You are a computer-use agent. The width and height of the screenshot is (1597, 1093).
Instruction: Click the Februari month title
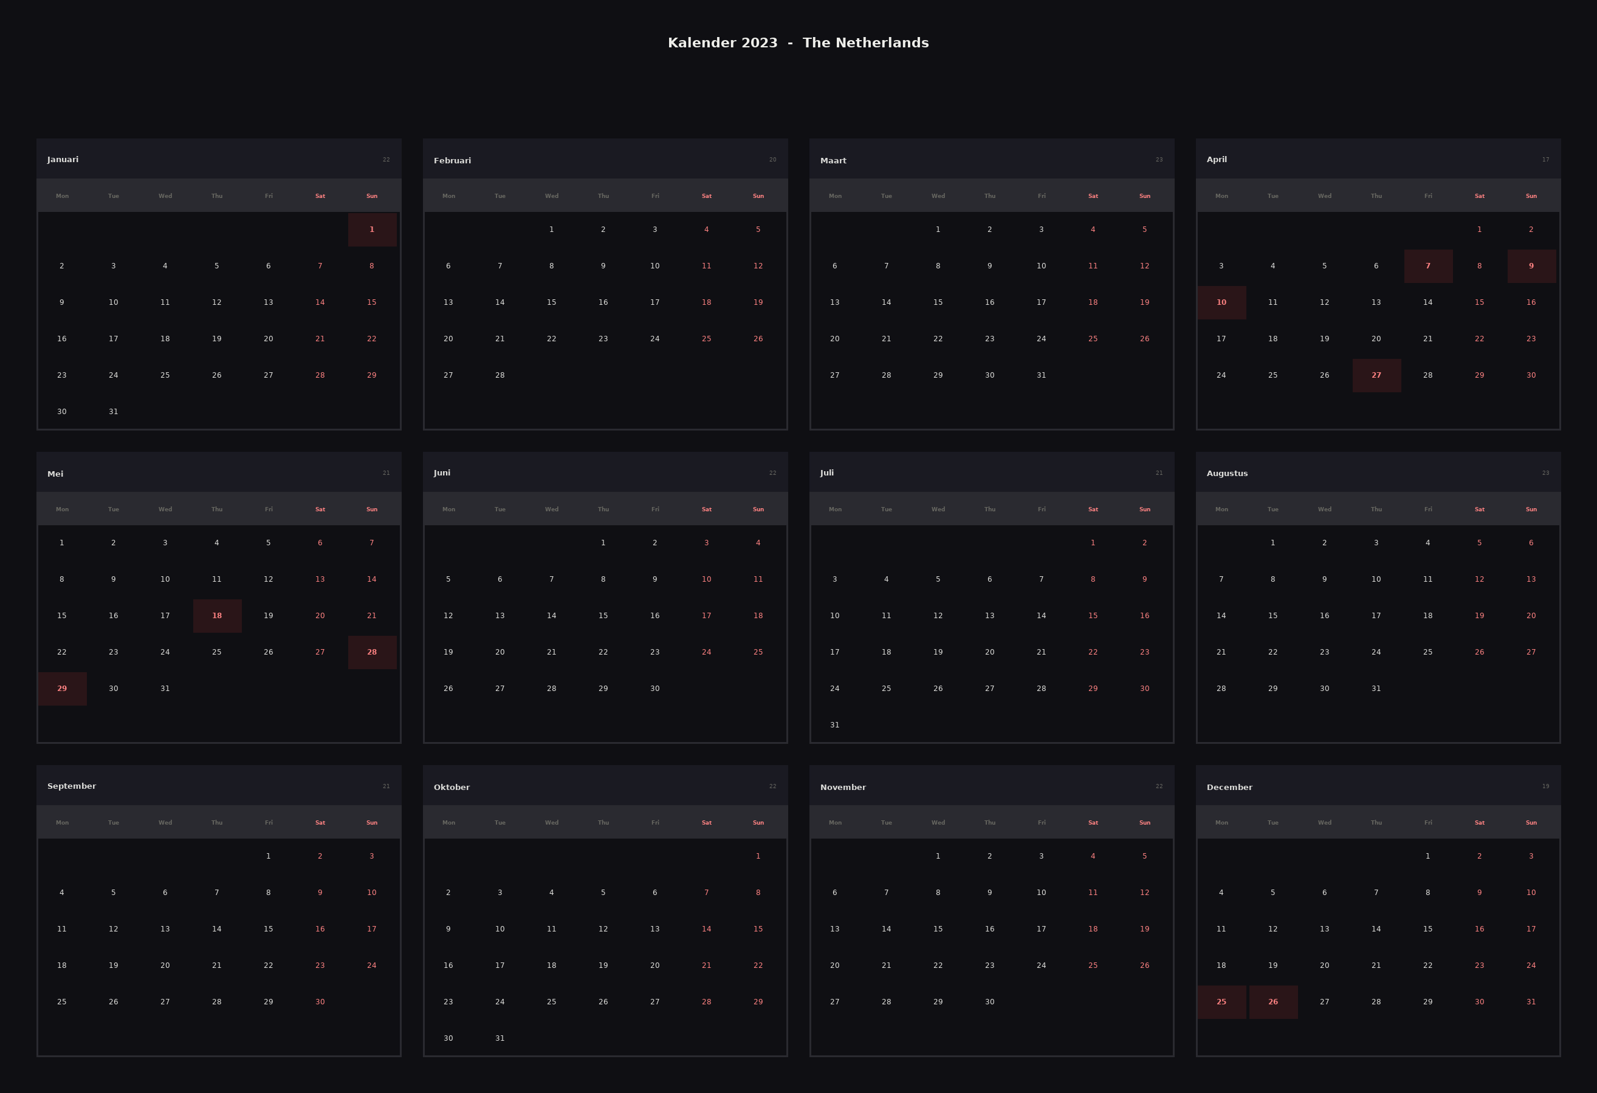tap(452, 161)
